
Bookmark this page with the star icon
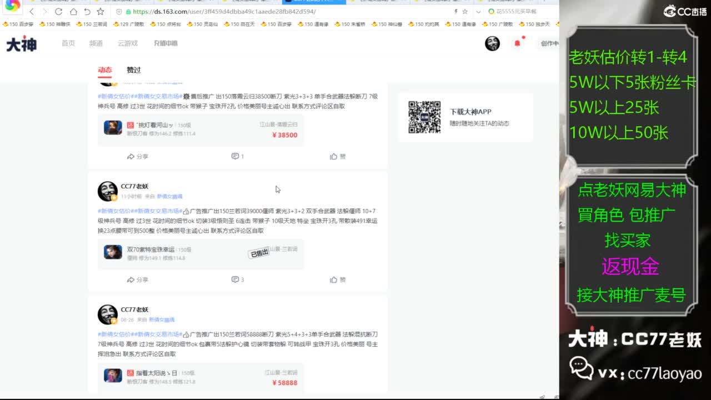pyautogui.click(x=465, y=11)
